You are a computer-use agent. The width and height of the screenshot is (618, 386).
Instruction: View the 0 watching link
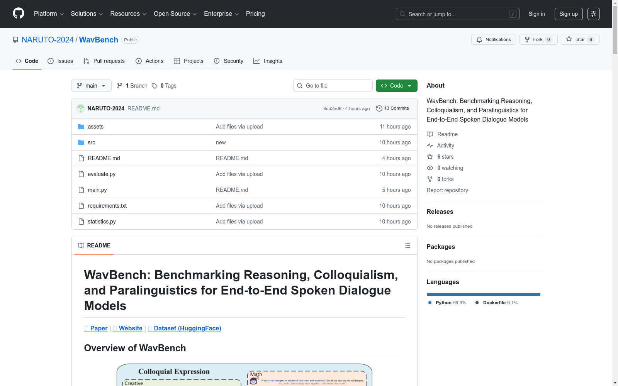tap(445, 168)
